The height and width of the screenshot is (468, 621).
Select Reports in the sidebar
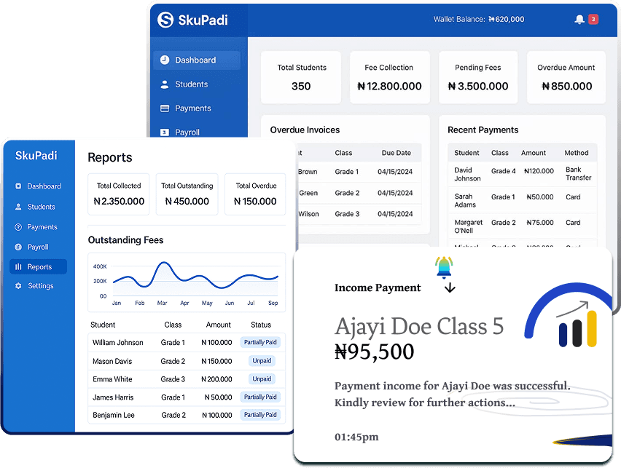coord(38,266)
